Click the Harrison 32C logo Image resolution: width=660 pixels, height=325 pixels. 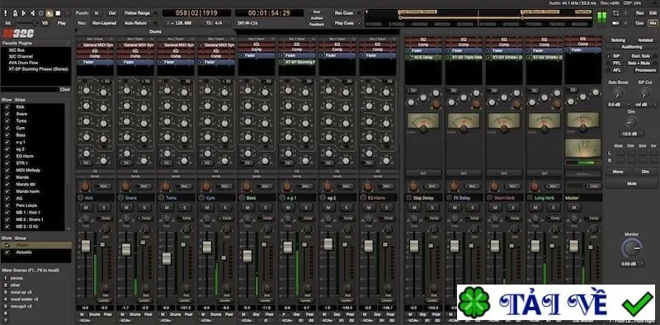click(18, 34)
